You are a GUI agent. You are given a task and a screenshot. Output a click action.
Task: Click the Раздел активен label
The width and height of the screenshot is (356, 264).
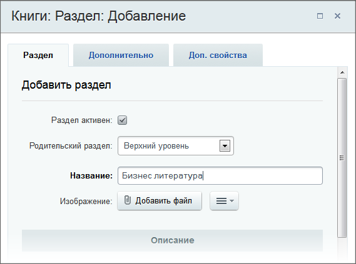click(x=82, y=120)
